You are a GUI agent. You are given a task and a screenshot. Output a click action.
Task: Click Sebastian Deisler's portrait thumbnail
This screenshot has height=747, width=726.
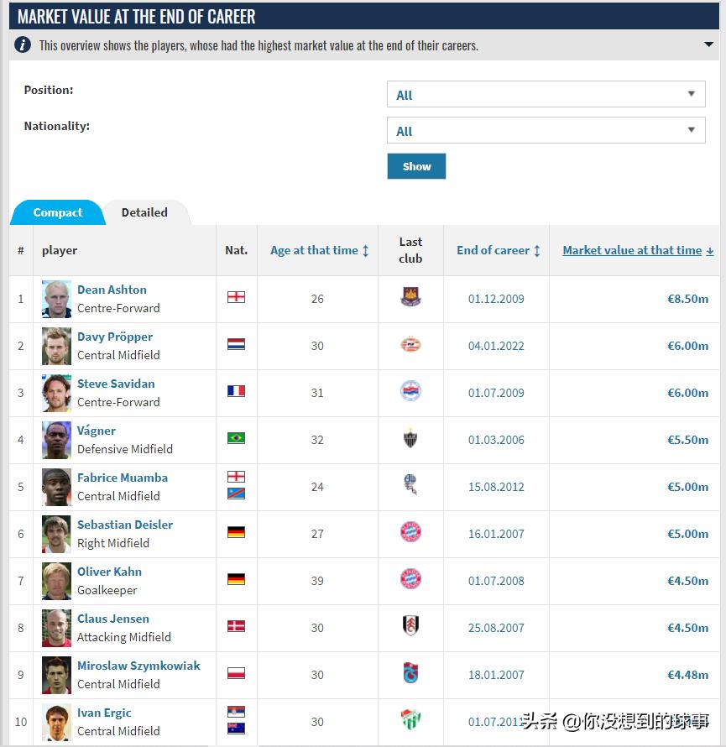[x=56, y=534]
